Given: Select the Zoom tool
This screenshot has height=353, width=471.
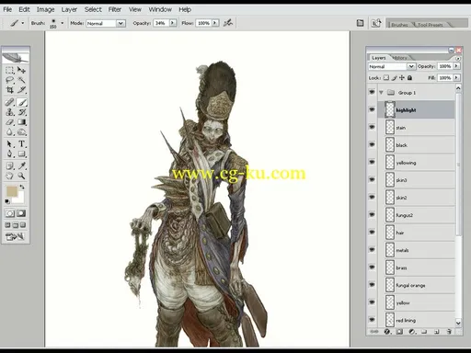Looking at the screenshot, I should click(x=21, y=176).
